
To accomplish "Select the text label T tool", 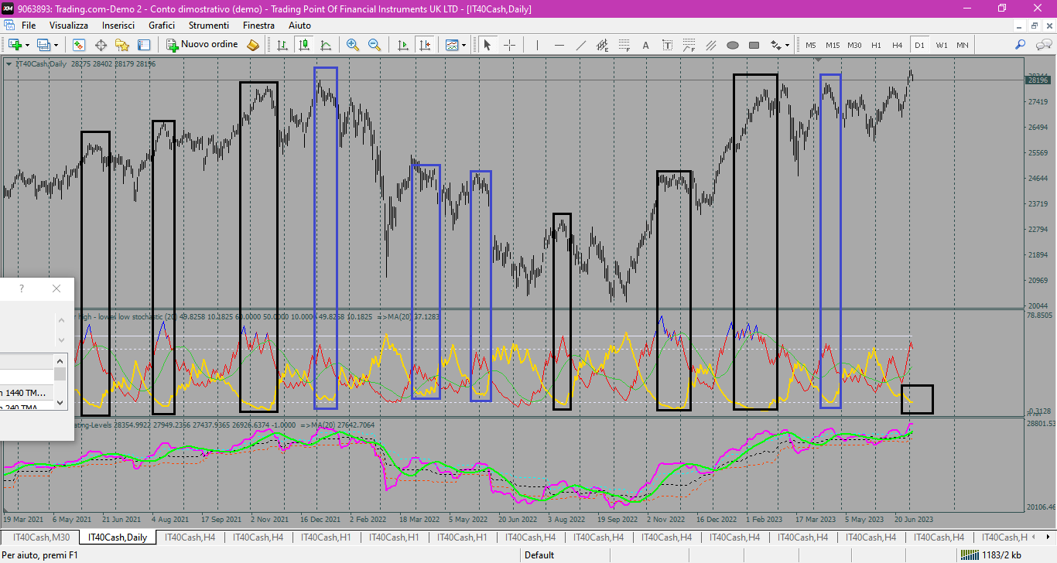I will (x=667, y=45).
